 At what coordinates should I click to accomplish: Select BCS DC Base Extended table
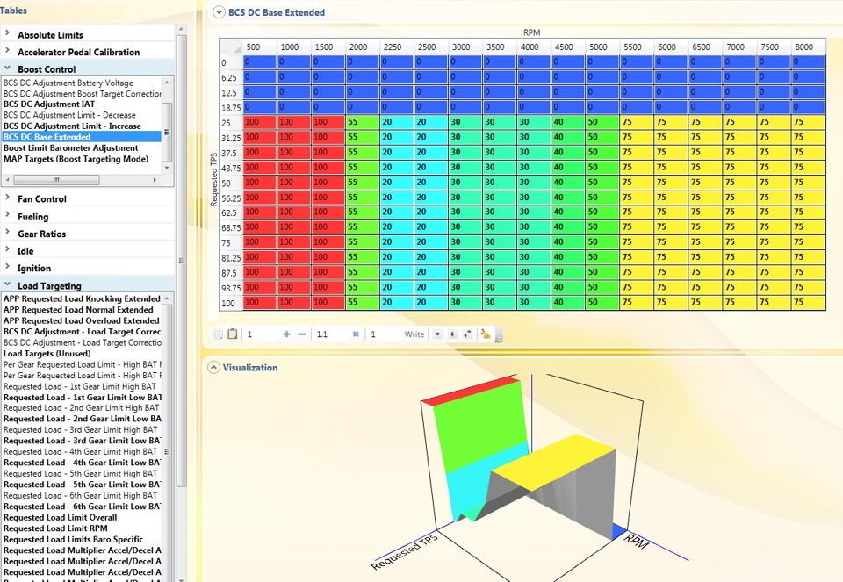[82, 137]
